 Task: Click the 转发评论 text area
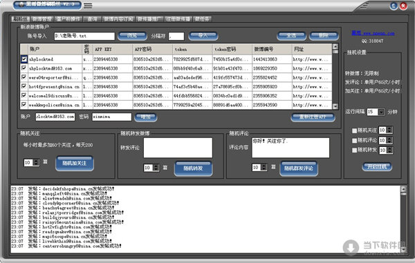[x=178, y=148]
